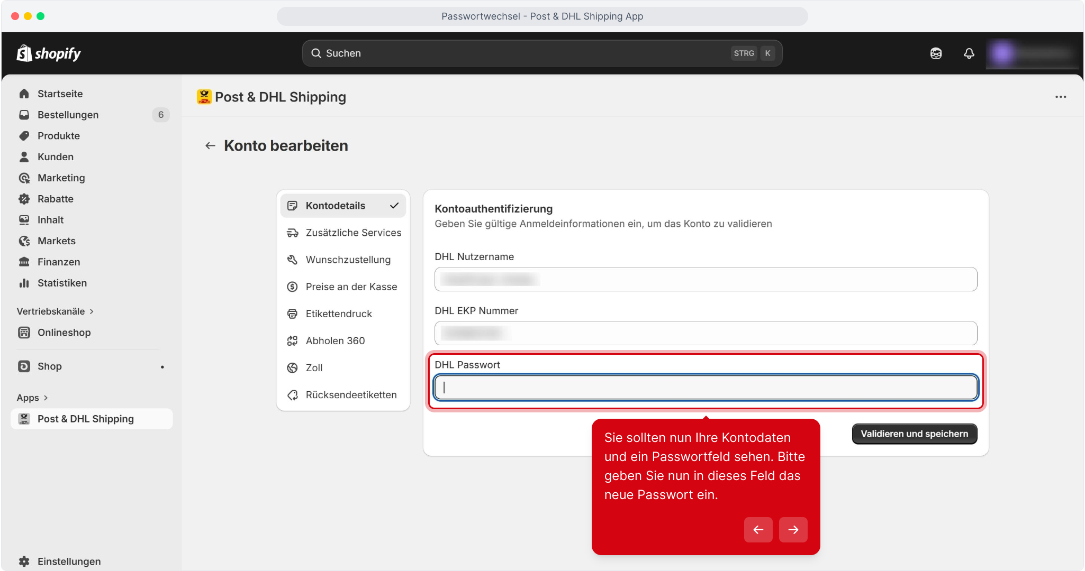Click the Rabatte discount icon

(x=24, y=199)
